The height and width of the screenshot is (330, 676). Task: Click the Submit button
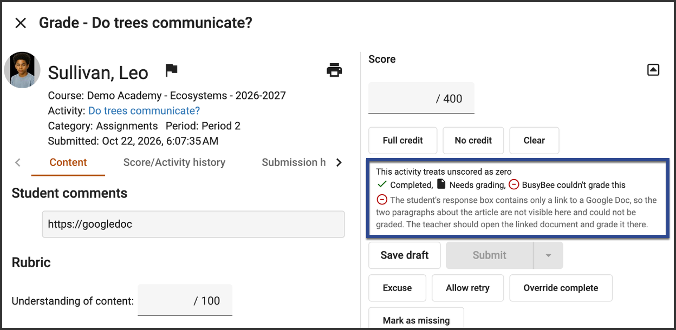click(x=490, y=255)
